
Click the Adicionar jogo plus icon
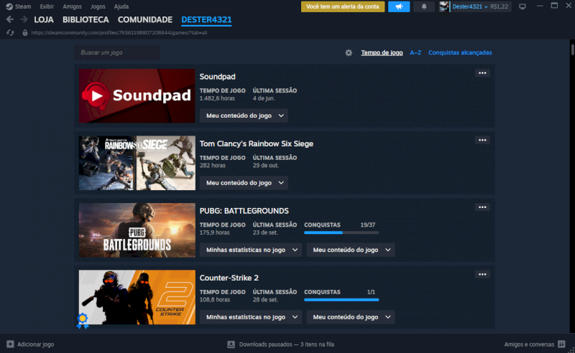pyautogui.click(x=9, y=344)
